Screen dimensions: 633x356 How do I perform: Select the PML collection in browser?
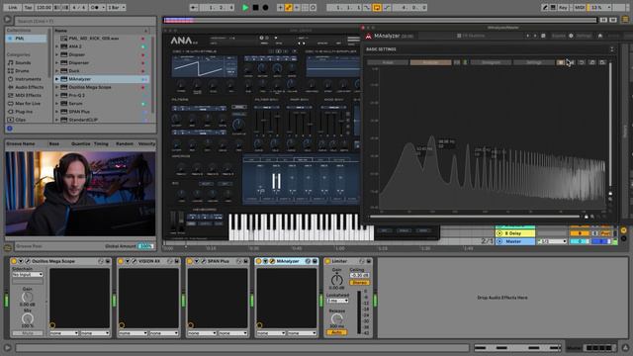click(27, 39)
